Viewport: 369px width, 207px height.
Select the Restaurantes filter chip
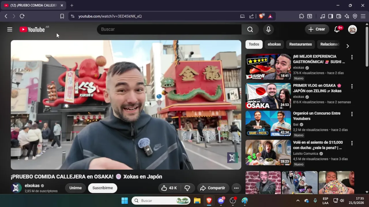tap(300, 44)
